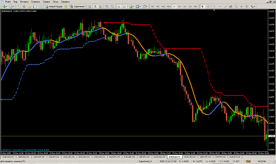Click the Templates icon
The image size is (276, 164).
pyautogui.click(x=144, y=7)
